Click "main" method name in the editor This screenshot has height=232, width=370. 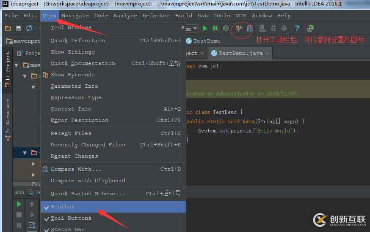tap(248, 121)
